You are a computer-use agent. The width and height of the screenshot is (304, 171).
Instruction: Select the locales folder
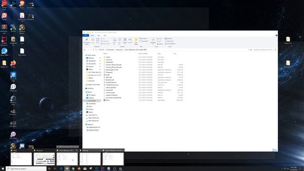(108, 57)
